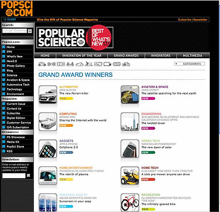Click the Popular Science Best of What's New banner
This screenshot has width=220, height=212.
click(x=75, y=38)
